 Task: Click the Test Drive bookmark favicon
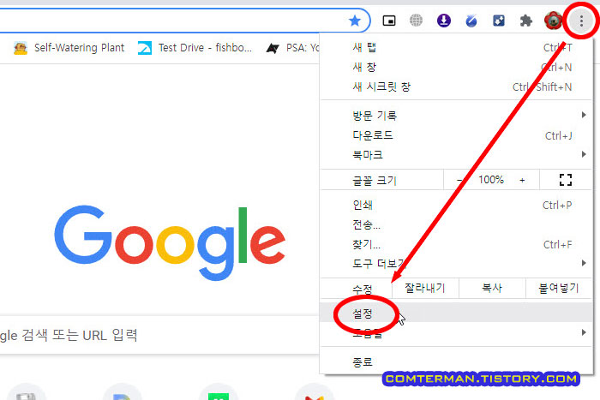(x=145, y=48)
